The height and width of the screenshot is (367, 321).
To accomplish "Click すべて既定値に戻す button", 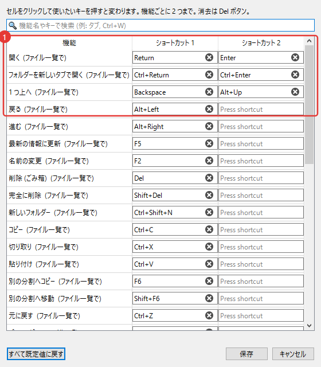I will [36, 354].
